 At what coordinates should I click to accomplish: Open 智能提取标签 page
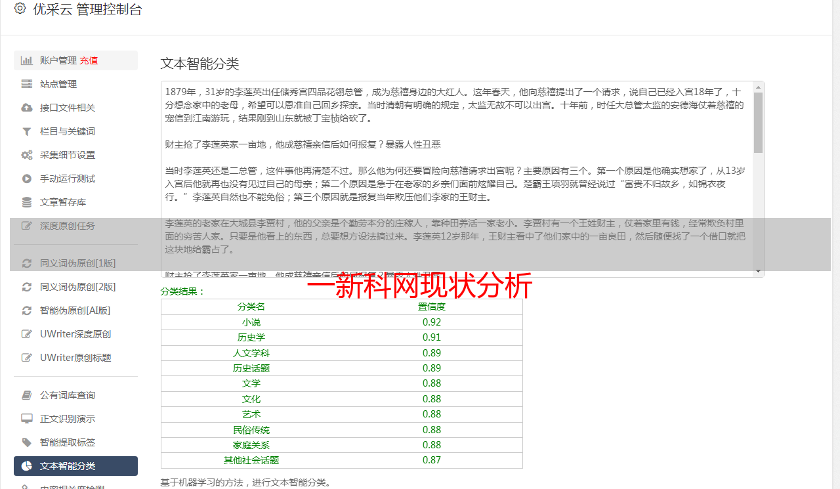tap(75, 442)
